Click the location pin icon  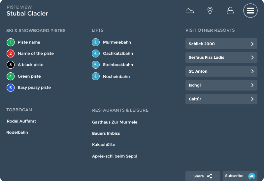(210, 11)
